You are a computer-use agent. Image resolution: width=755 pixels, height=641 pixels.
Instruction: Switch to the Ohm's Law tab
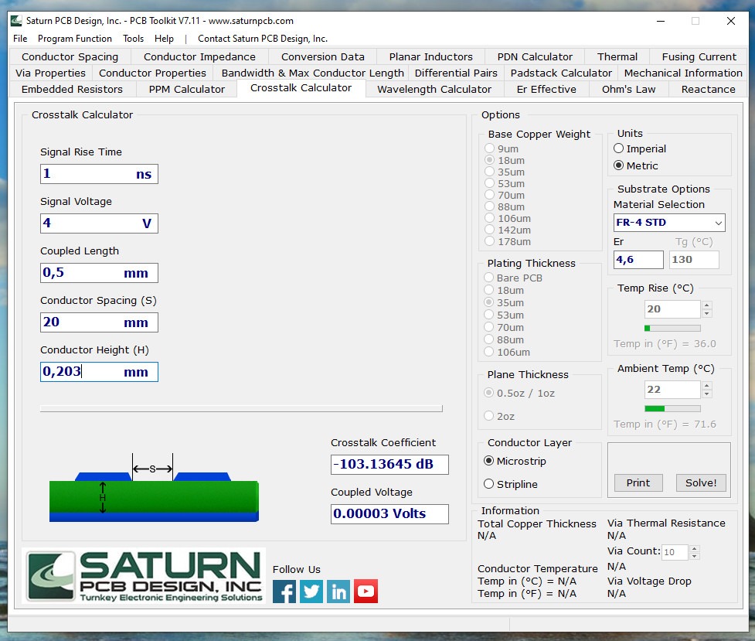pos(628,89)
